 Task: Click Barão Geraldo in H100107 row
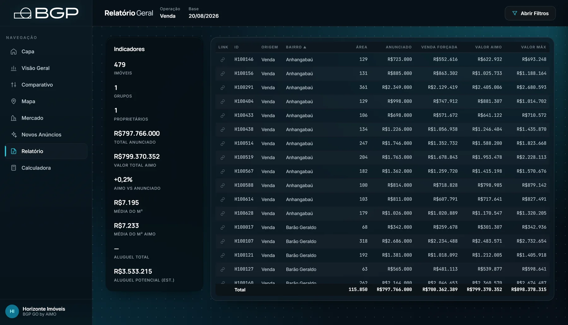click(301, 241)
